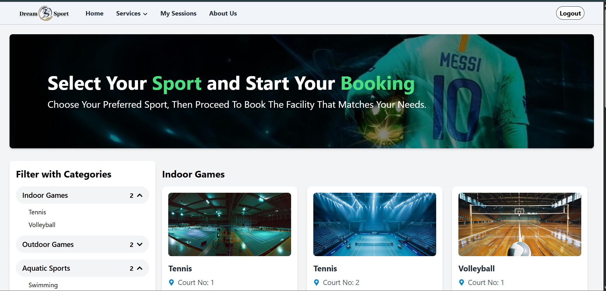
Task: Select the Tennis title above Court No: 2
Action: [325, 268]
